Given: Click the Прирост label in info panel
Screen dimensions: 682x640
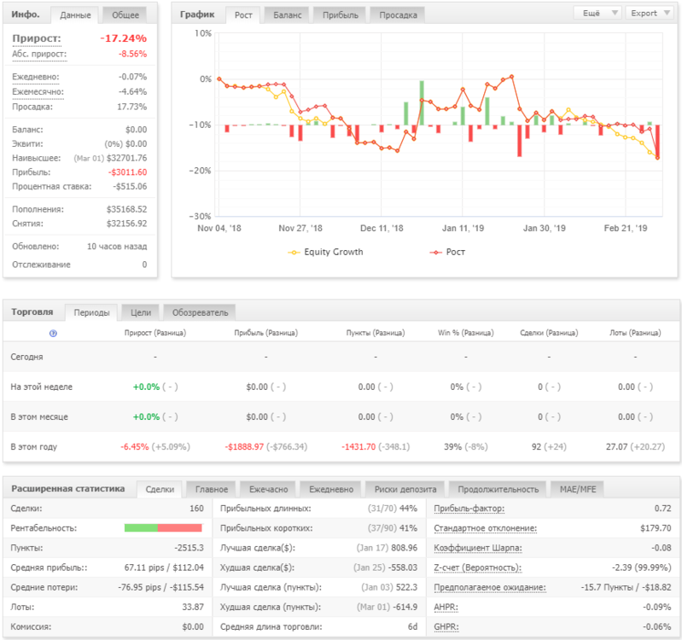Looking at the screenshot, I should (x=37, y=38).
